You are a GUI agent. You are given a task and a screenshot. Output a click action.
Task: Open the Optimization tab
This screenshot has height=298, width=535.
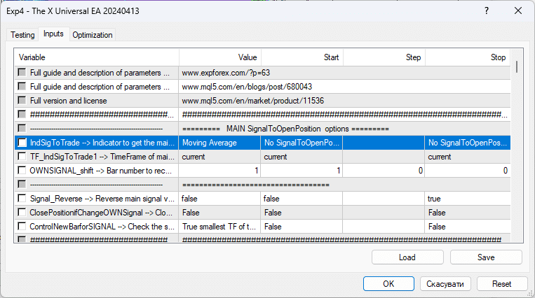pos(93,35)
